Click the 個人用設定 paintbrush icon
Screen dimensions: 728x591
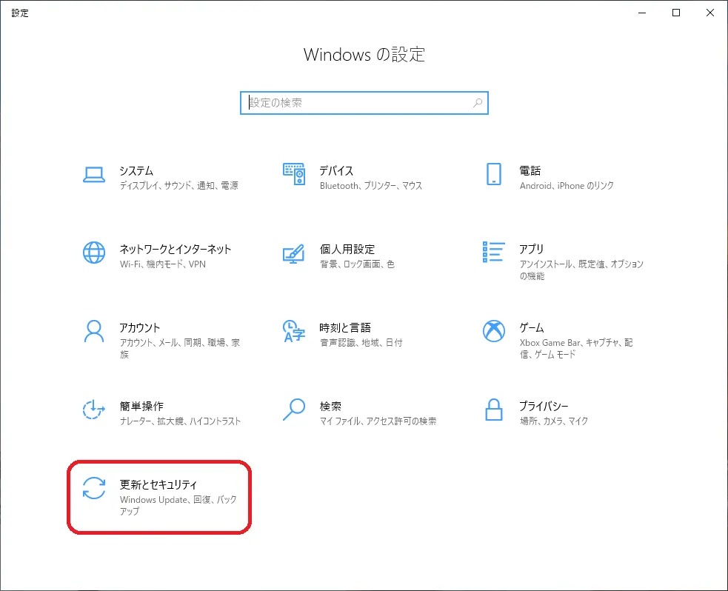[x=294, y=253]
